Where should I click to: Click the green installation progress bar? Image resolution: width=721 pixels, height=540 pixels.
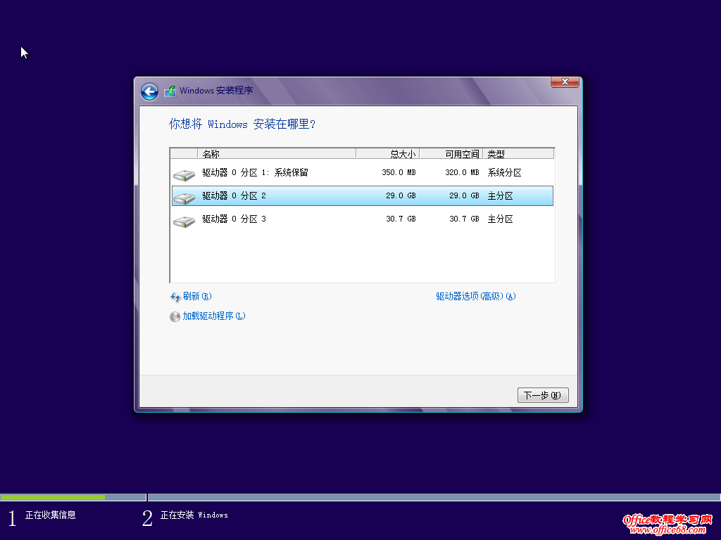pyautogui.click(x=53, y=496)
